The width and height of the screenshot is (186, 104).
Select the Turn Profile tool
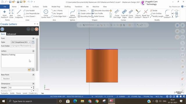(97, 14)
